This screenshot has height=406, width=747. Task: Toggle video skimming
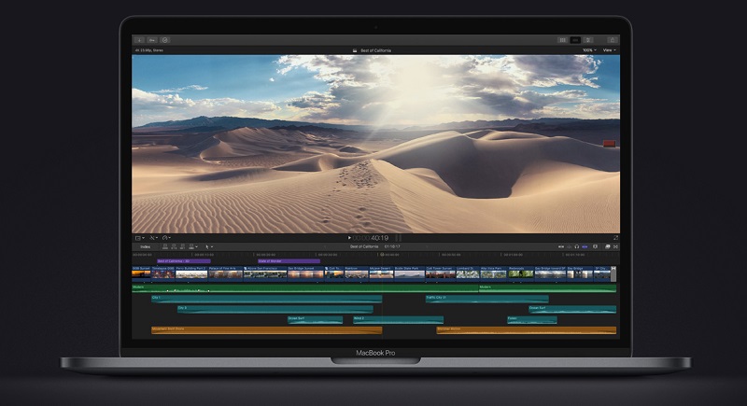click(x=561, y=246)
